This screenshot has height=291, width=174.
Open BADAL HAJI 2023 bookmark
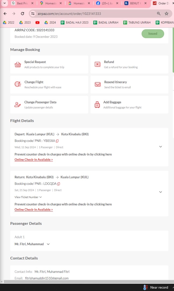click(x=75, y=22)
